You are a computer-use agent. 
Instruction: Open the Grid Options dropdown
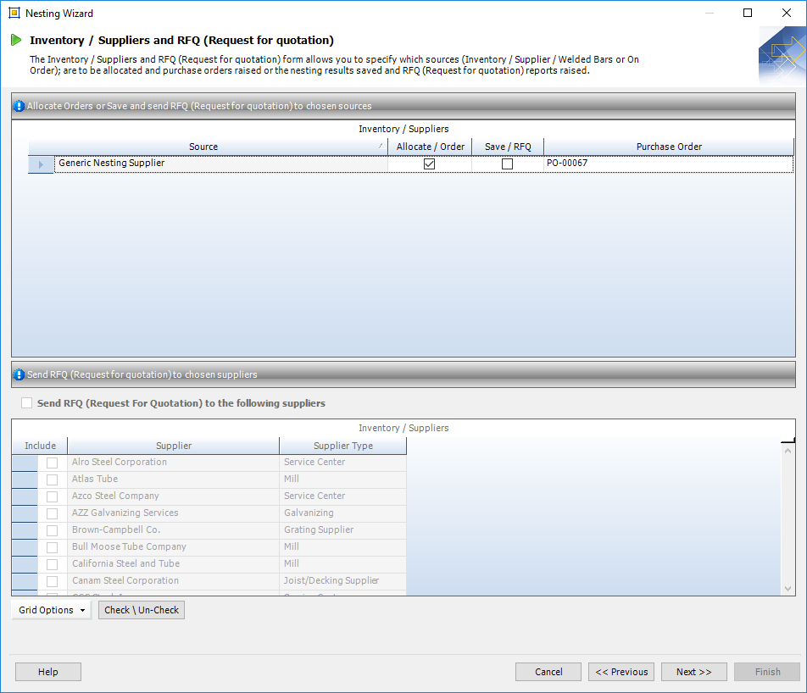pyautogui.click(x=52, y=610)
